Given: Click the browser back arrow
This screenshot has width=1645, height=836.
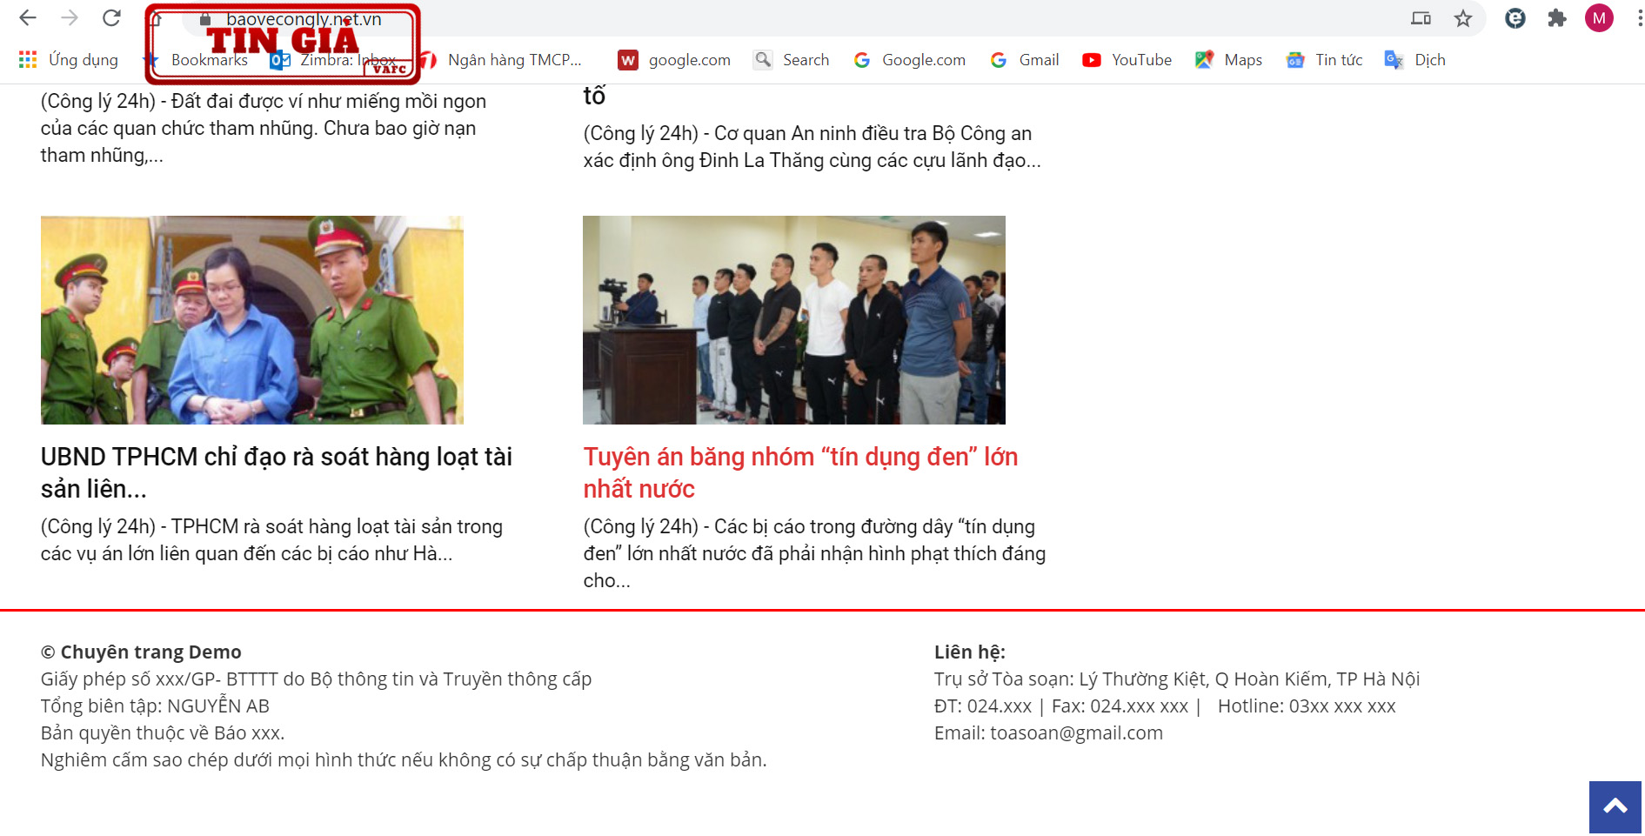Looking at the screenshot, I should pyautogui.click(x=28, y=18).
